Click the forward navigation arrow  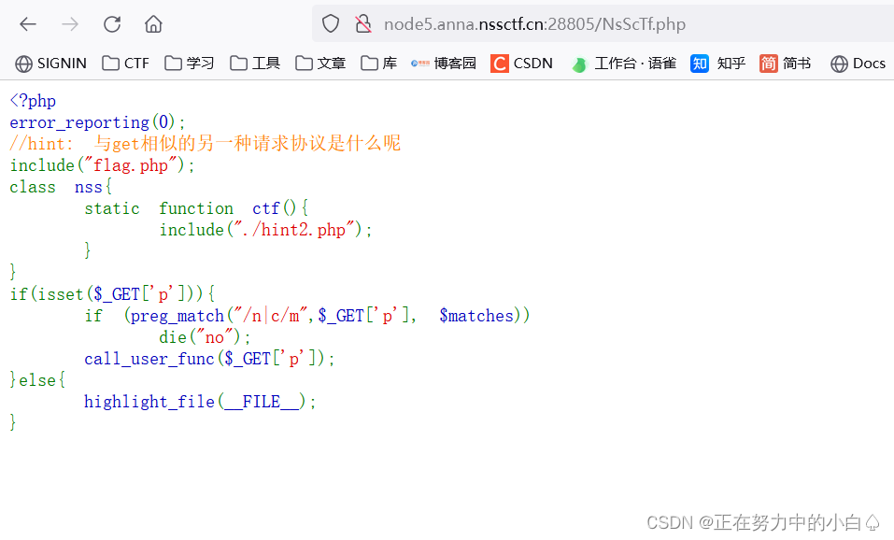[x=69, y=24]
